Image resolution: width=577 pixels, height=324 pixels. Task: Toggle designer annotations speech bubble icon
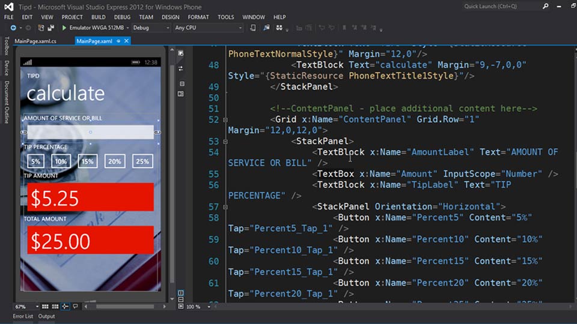(x=76, y=307)
